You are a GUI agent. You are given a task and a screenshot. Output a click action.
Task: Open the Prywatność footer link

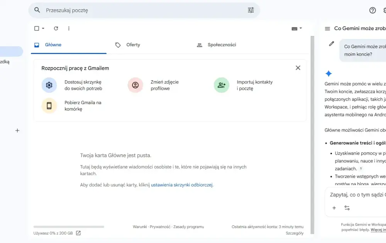[160, 227]
